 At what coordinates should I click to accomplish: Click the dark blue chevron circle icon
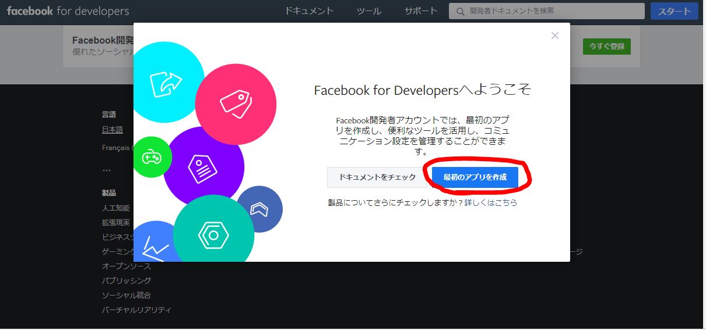259,209
